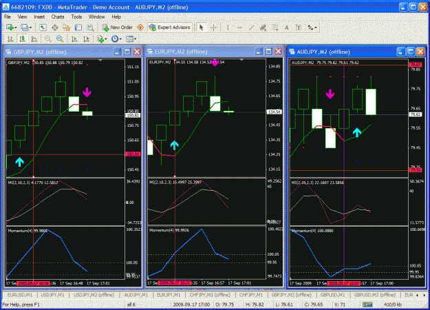Open the Charts menu
This screenshot has height=310, width=430.
[58, 17]
